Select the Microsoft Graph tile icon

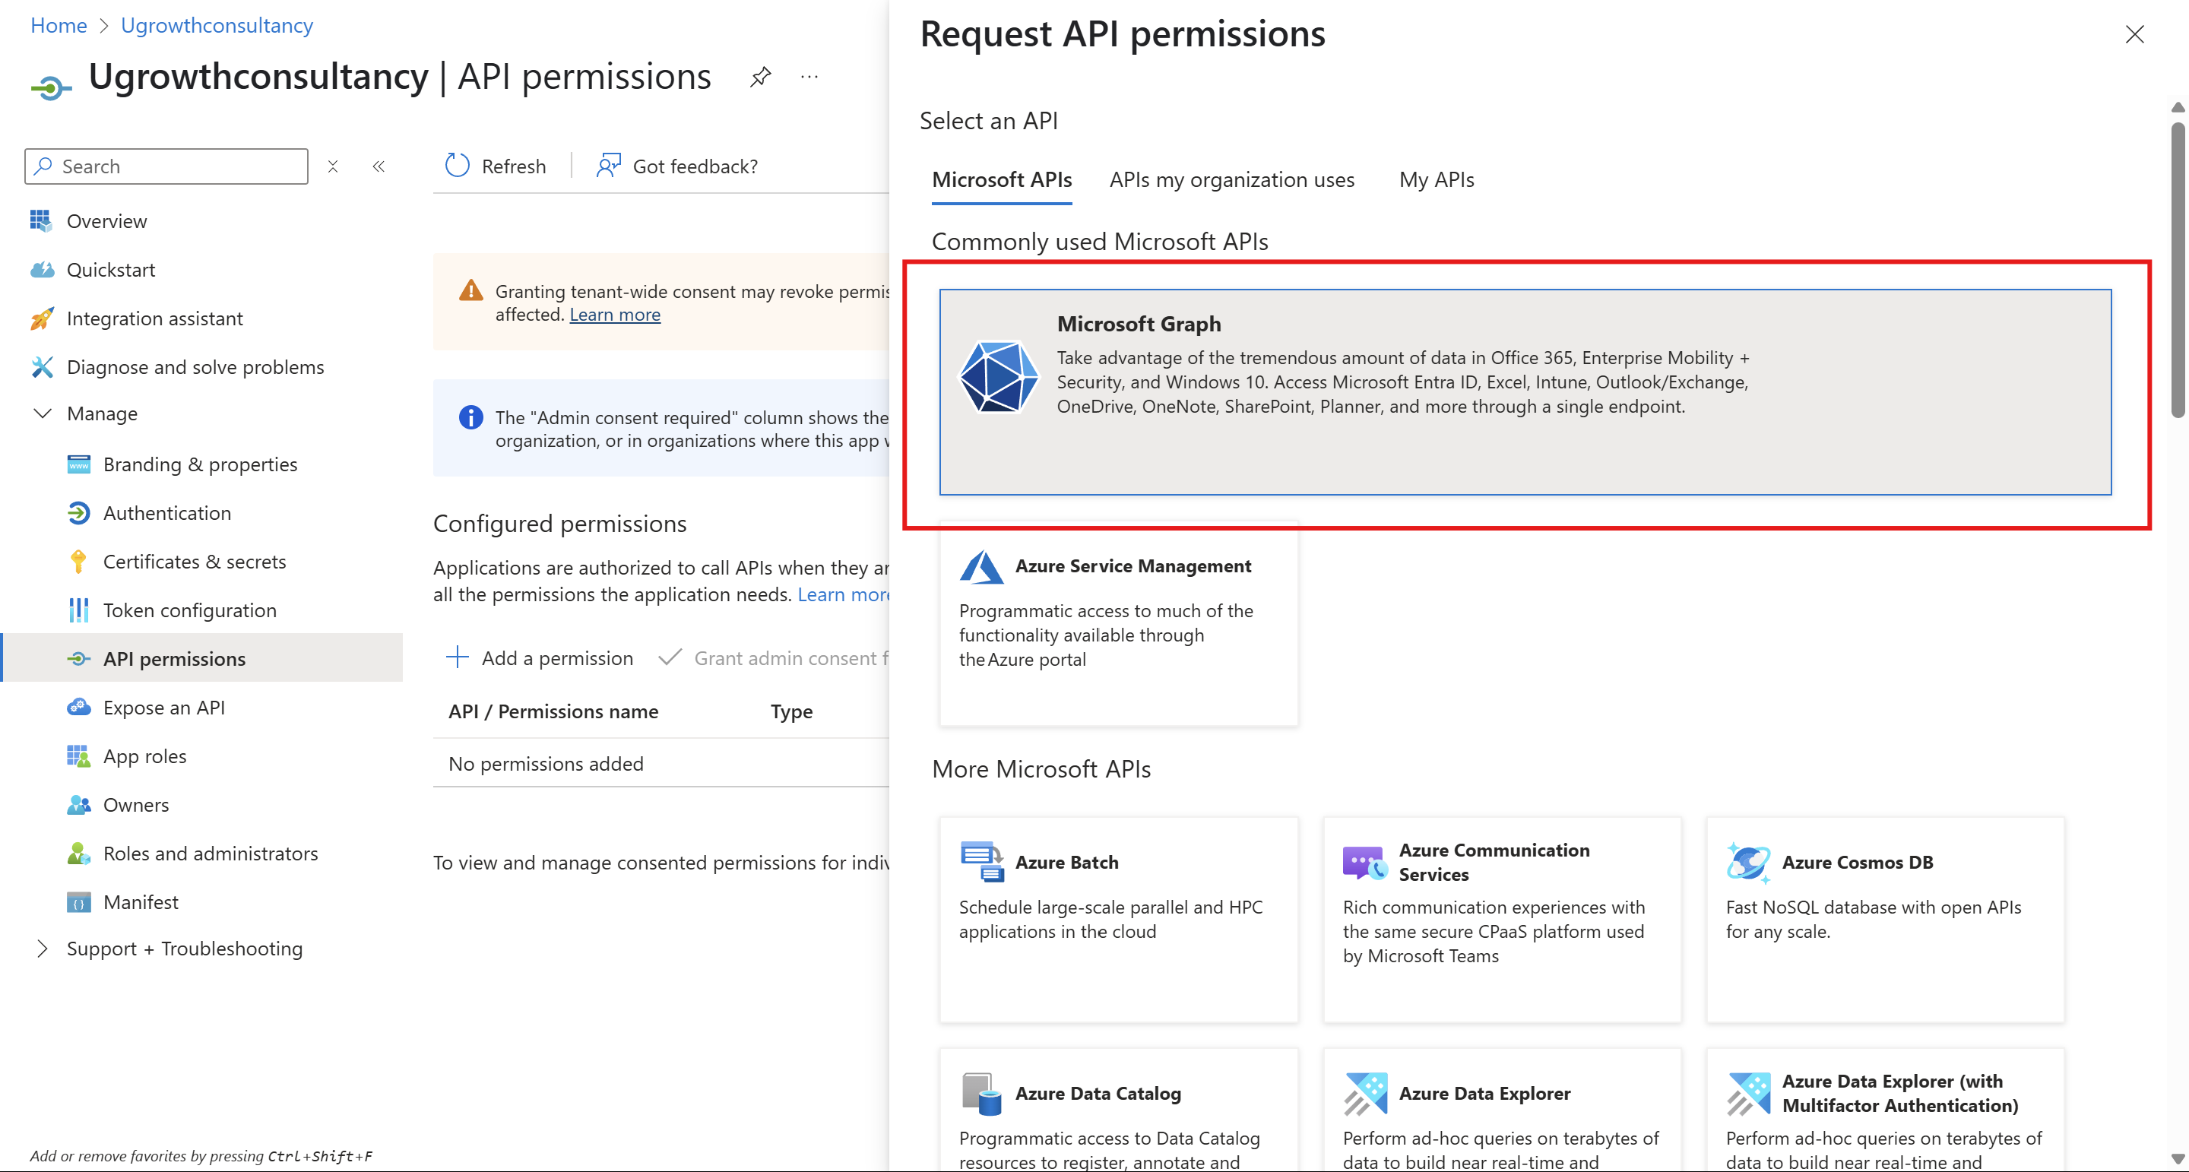pyautogui.click(x=999, y=376)
